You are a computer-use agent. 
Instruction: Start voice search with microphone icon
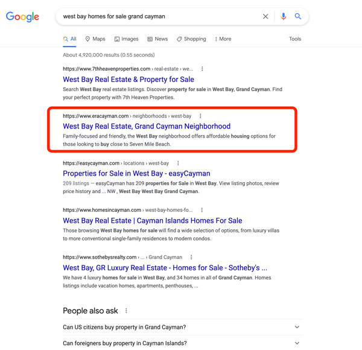(284, 16)
